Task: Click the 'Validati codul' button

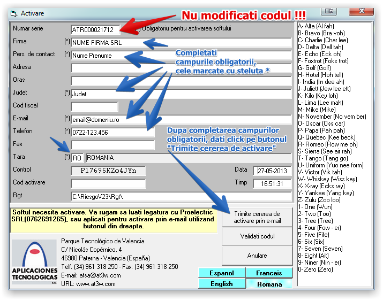Action: 257,236
